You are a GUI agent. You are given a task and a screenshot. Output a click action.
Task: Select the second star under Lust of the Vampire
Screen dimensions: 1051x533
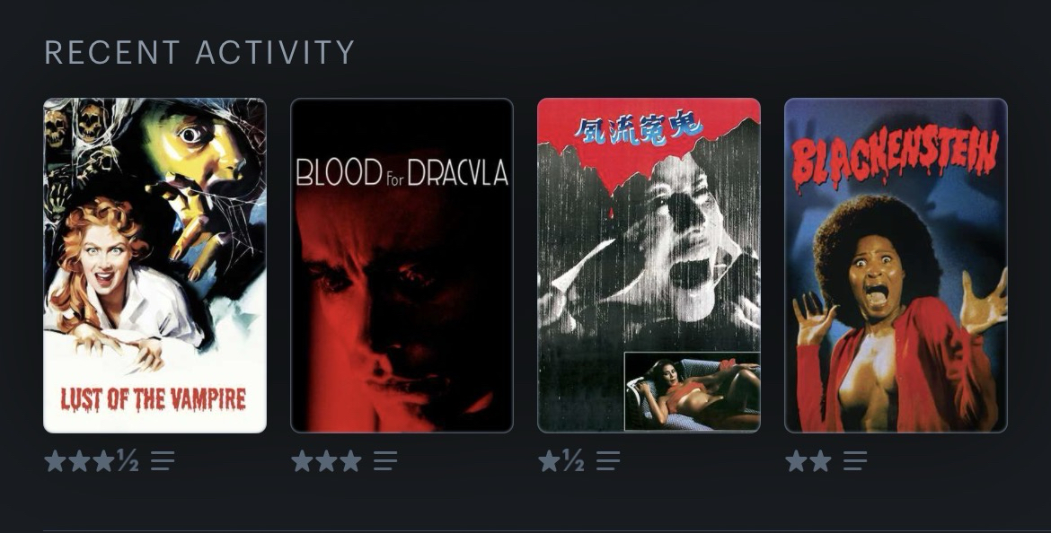coord(79,460)
